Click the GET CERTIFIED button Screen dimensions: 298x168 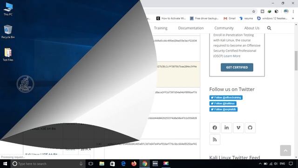237,67
